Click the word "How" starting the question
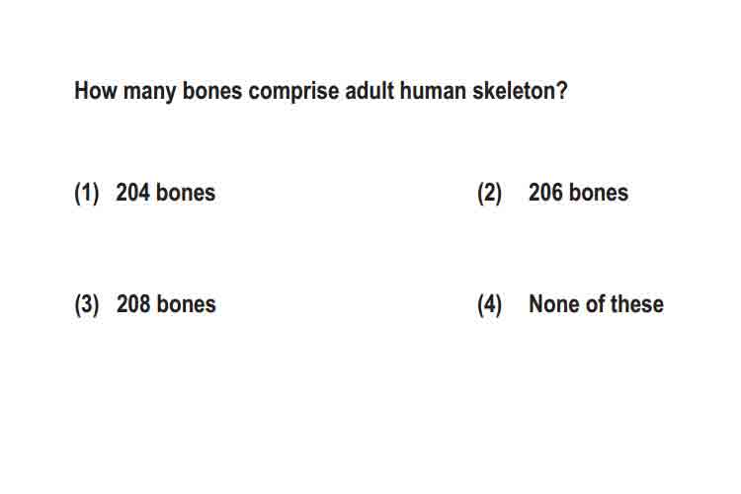Image resolution: width=741 pixels, height=494 pixels. [x=96, y=90]
